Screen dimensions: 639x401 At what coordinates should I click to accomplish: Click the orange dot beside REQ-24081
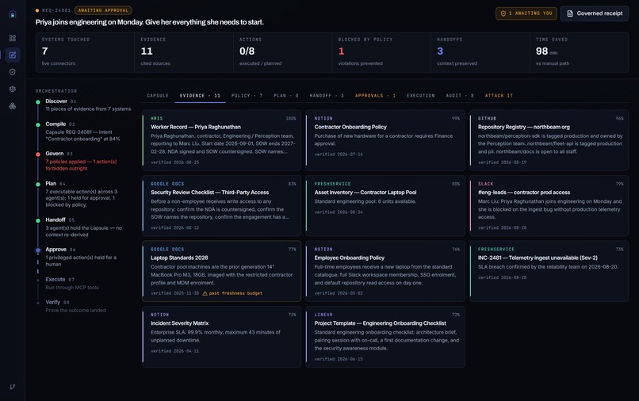37,10
